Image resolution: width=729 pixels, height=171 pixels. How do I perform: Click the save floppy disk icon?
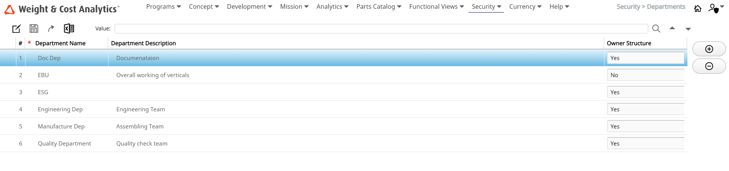[34, 28]
